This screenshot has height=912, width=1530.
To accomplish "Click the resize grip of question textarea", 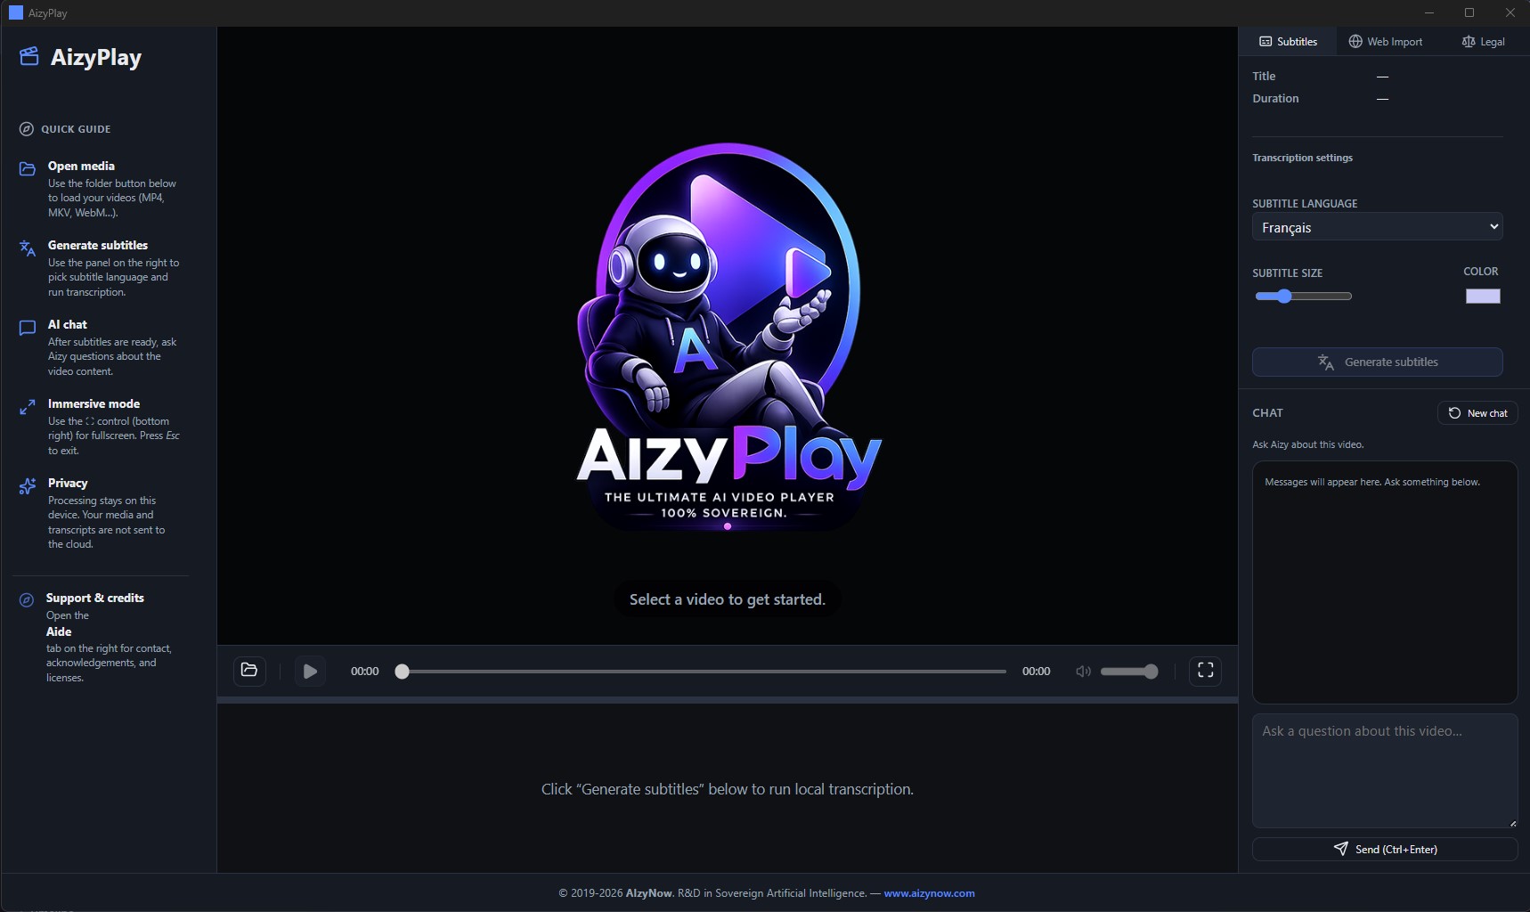I will point(1512,823).
